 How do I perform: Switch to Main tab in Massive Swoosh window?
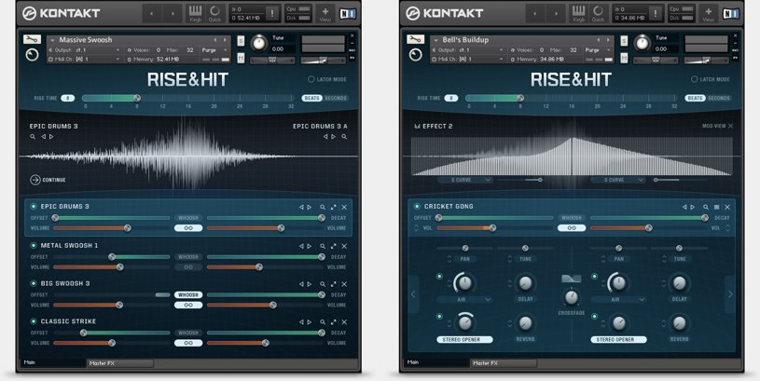tap(52, 362)
